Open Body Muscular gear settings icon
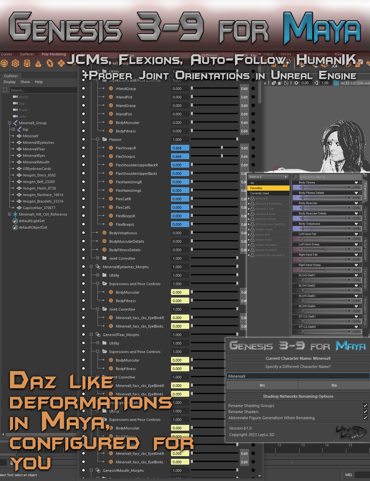Viewport: 370px width, 481px height. coord(360,203)
